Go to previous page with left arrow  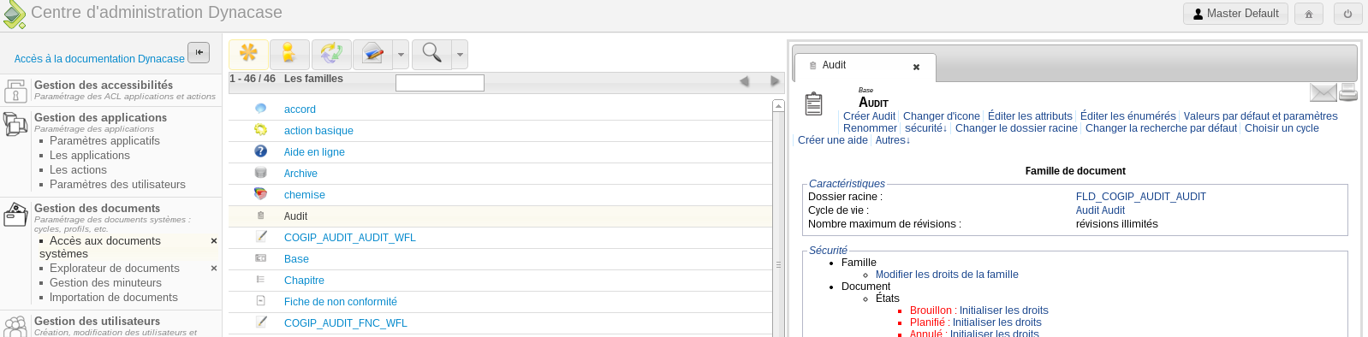[744, 81]
